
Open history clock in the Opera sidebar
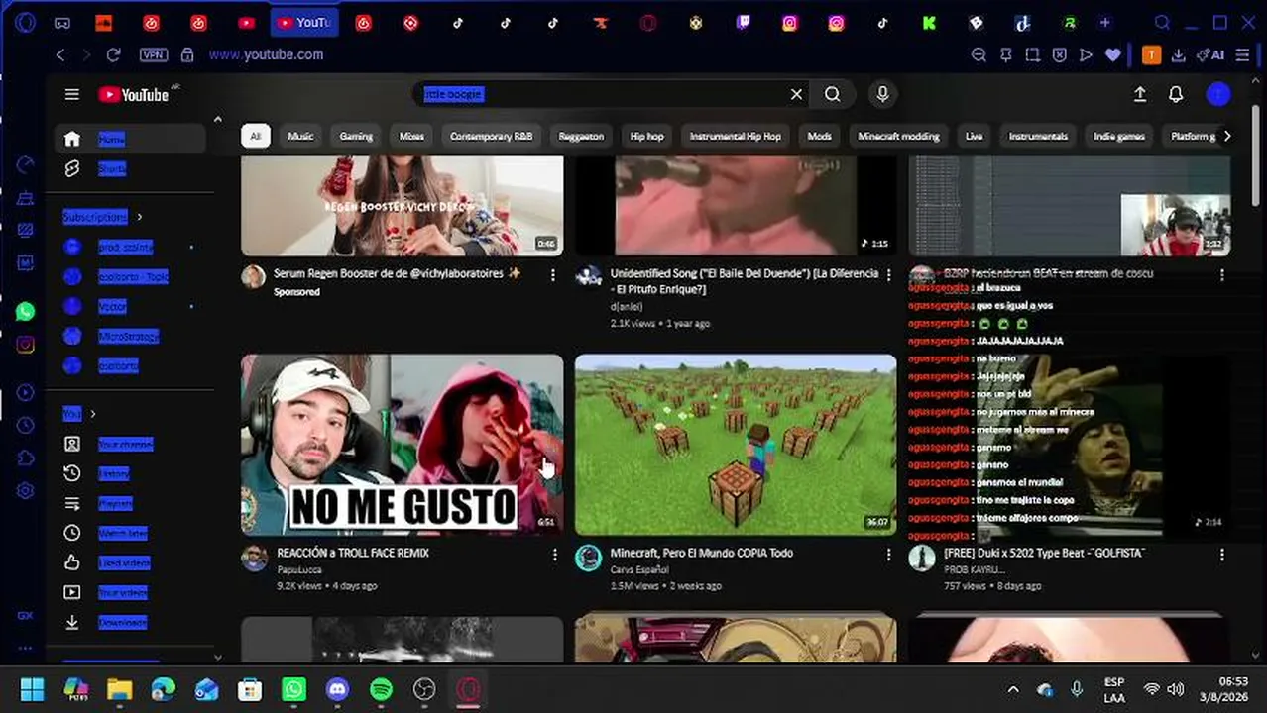coord(26,425)
